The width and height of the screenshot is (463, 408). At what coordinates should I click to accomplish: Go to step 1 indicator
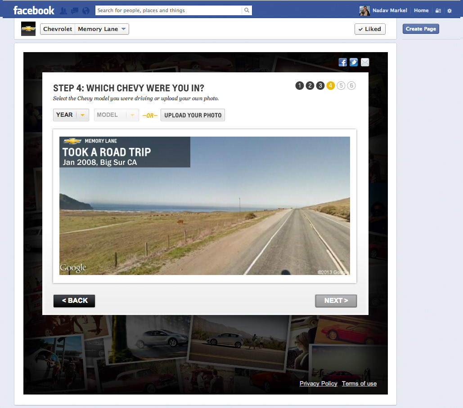299,85
